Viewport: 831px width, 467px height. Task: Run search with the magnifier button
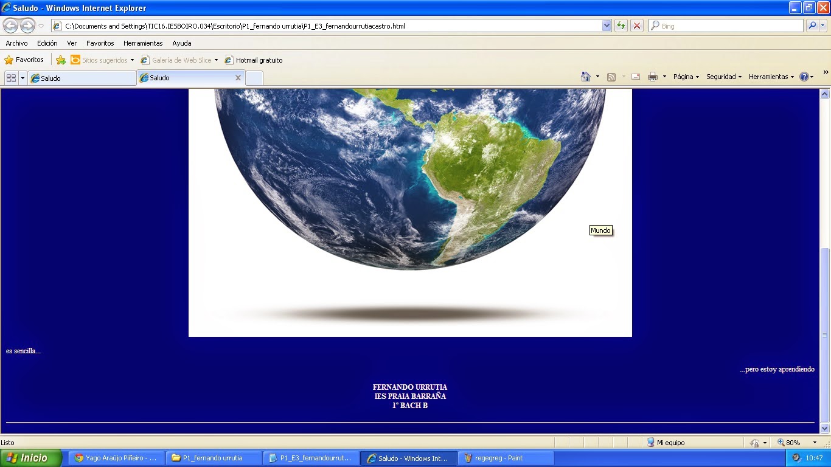(x=812, y=26)
